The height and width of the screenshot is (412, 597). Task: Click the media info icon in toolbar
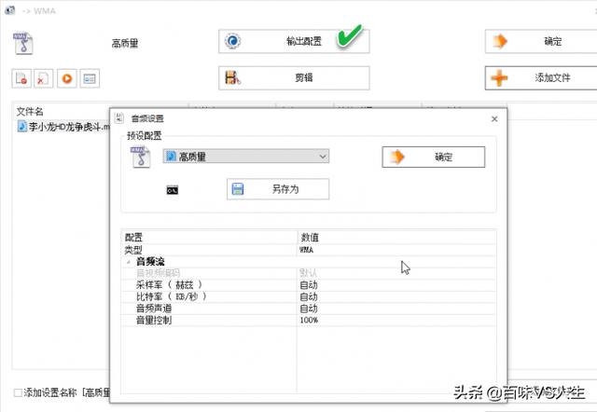[x=90, y=78]
